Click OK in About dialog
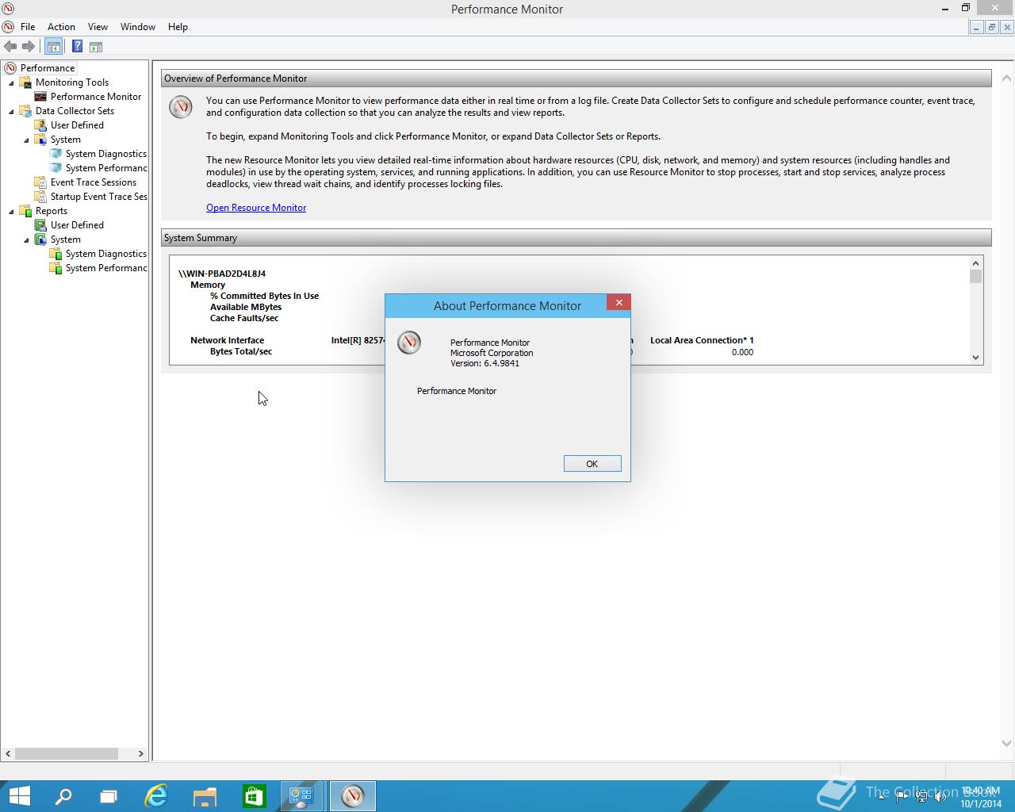This screenshot has width=1015, height=812. tap(592, 464)
